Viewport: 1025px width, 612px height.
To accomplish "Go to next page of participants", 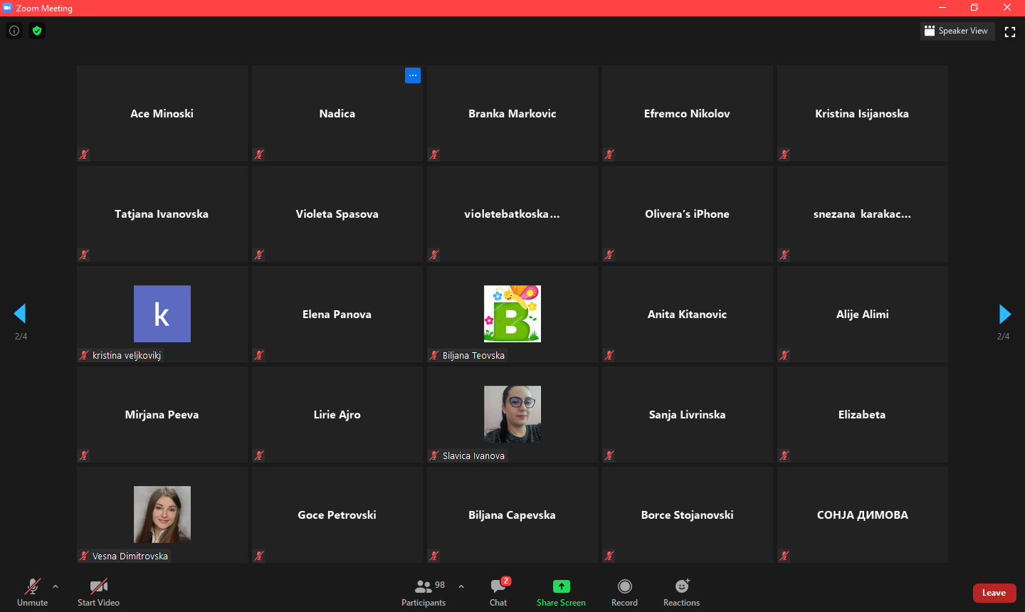I will coord(1004,314).
